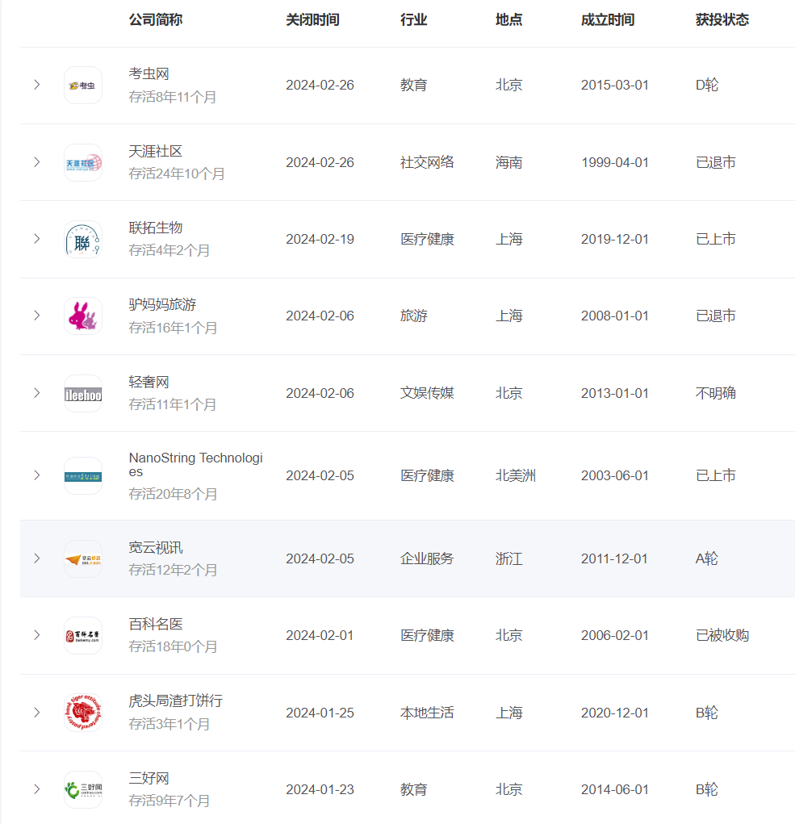Click the 关闭时间 column header

click(312, 20)
